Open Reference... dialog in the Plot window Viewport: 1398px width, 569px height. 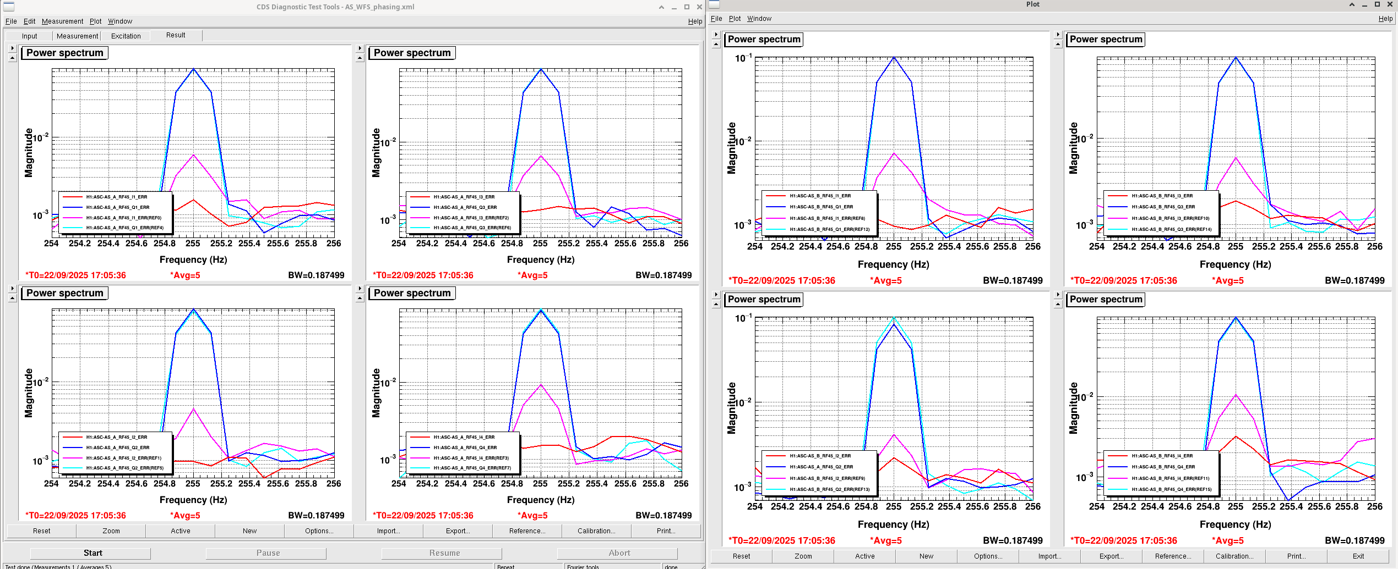pyautogui.click(x=1173, y=556)
